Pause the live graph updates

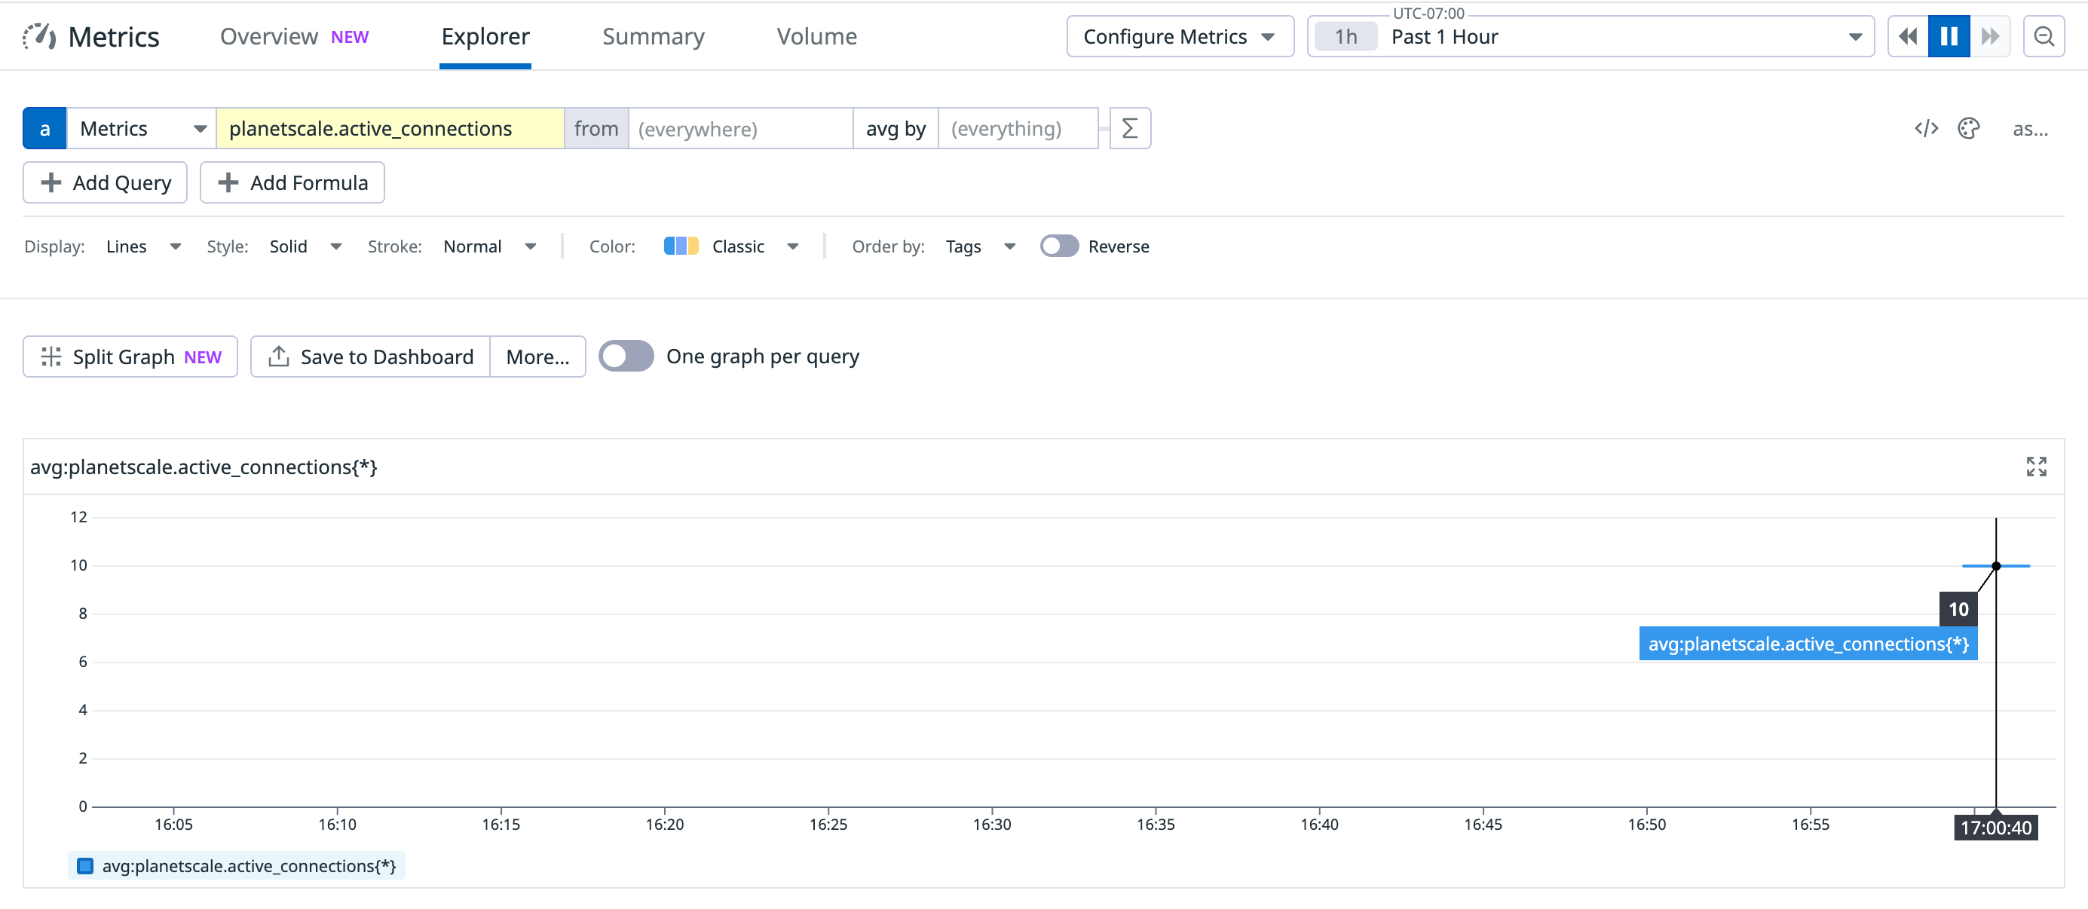click(1949, 35)
